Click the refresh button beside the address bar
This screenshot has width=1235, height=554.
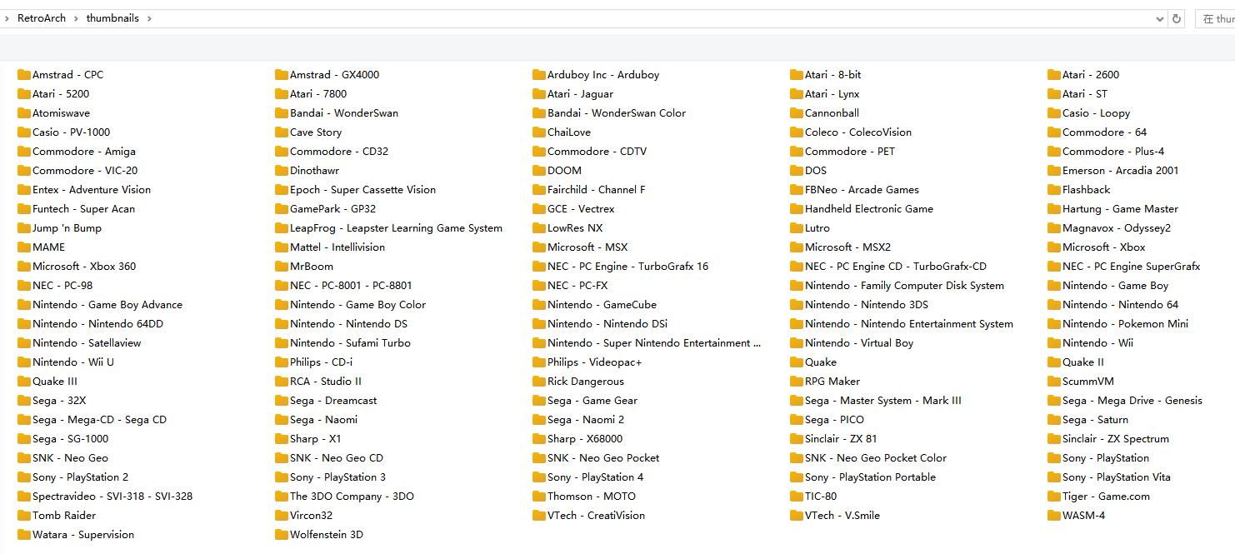[1177, 18]
